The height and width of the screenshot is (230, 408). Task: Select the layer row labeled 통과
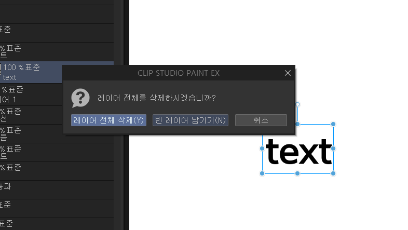point(57,190)
